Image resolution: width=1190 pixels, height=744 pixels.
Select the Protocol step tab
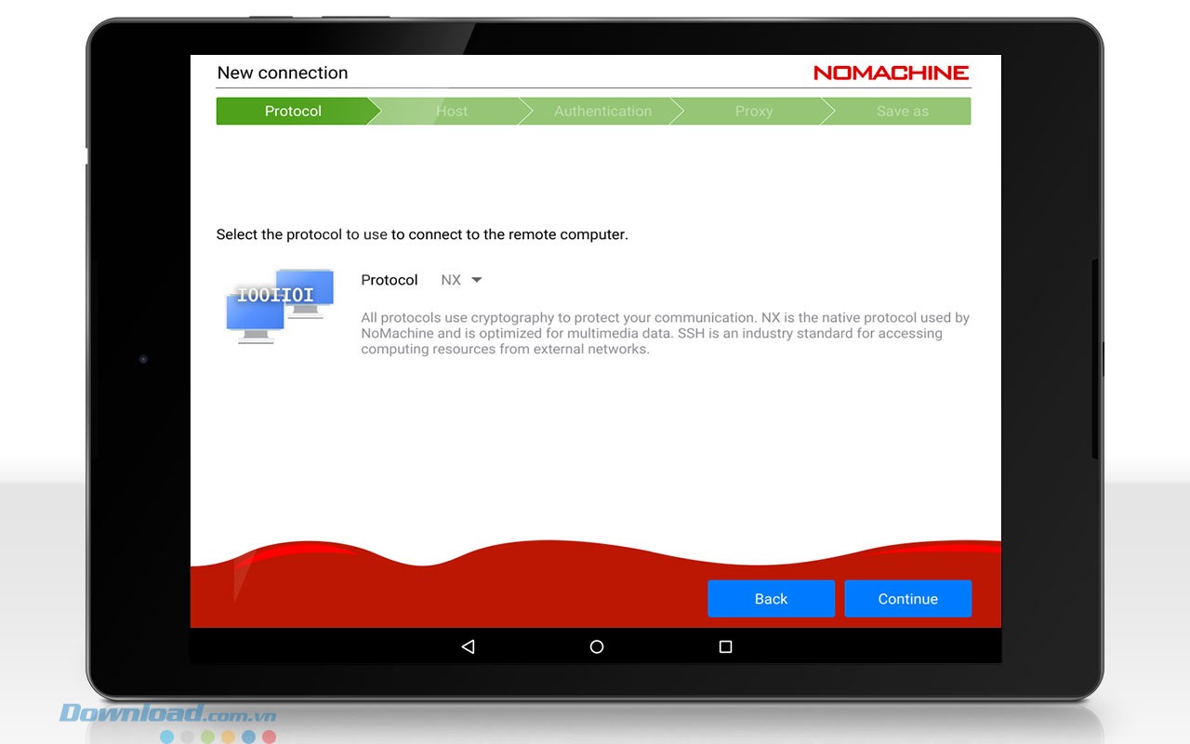tap(293, 112)
